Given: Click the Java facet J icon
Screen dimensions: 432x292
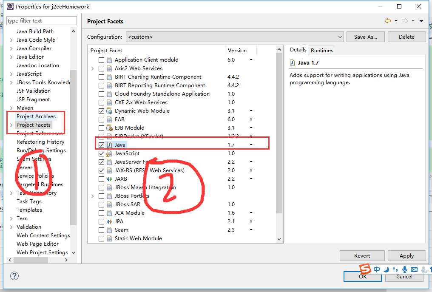Looking at the screenshot, I should tap(109, 145).
